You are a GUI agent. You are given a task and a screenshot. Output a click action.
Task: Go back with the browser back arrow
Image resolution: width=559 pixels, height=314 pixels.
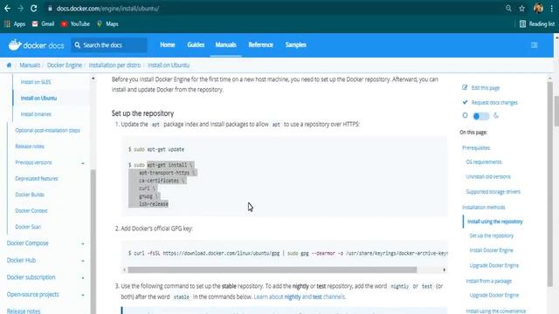[x=7, y=8]
